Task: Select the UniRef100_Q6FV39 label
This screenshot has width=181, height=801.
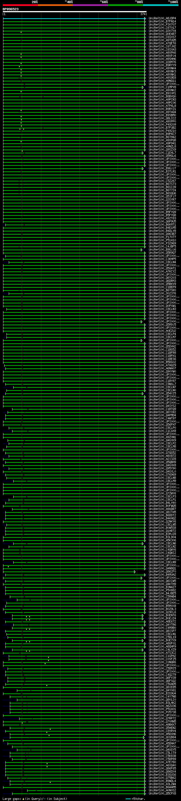Action: (x=162, y=678)
